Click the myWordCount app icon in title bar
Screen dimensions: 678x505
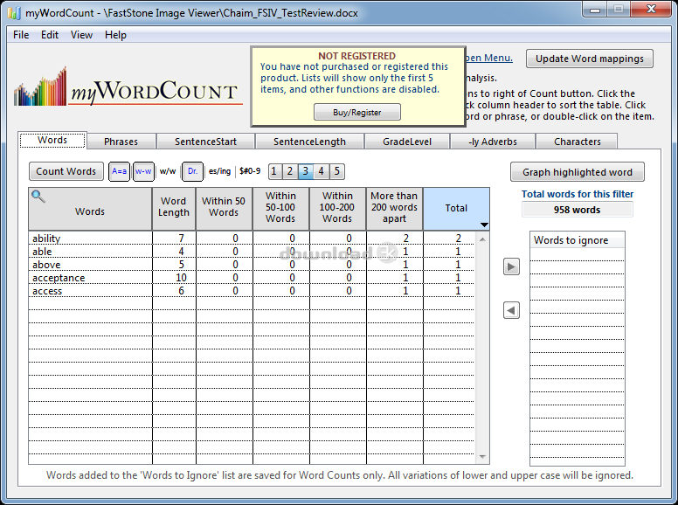14,12
